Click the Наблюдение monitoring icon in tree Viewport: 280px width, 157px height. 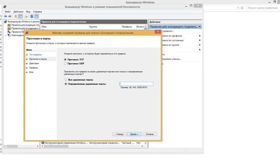[x=9, y=35]
